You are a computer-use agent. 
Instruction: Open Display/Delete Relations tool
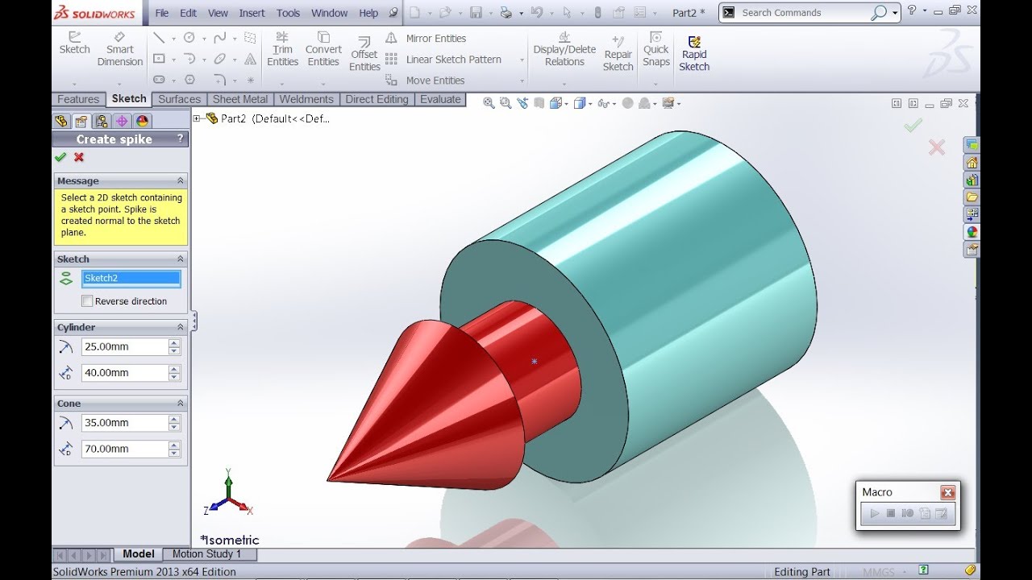point(564,50)
